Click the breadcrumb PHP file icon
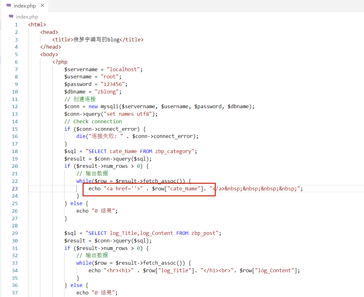The image size is (364, 297). [11, 16]
